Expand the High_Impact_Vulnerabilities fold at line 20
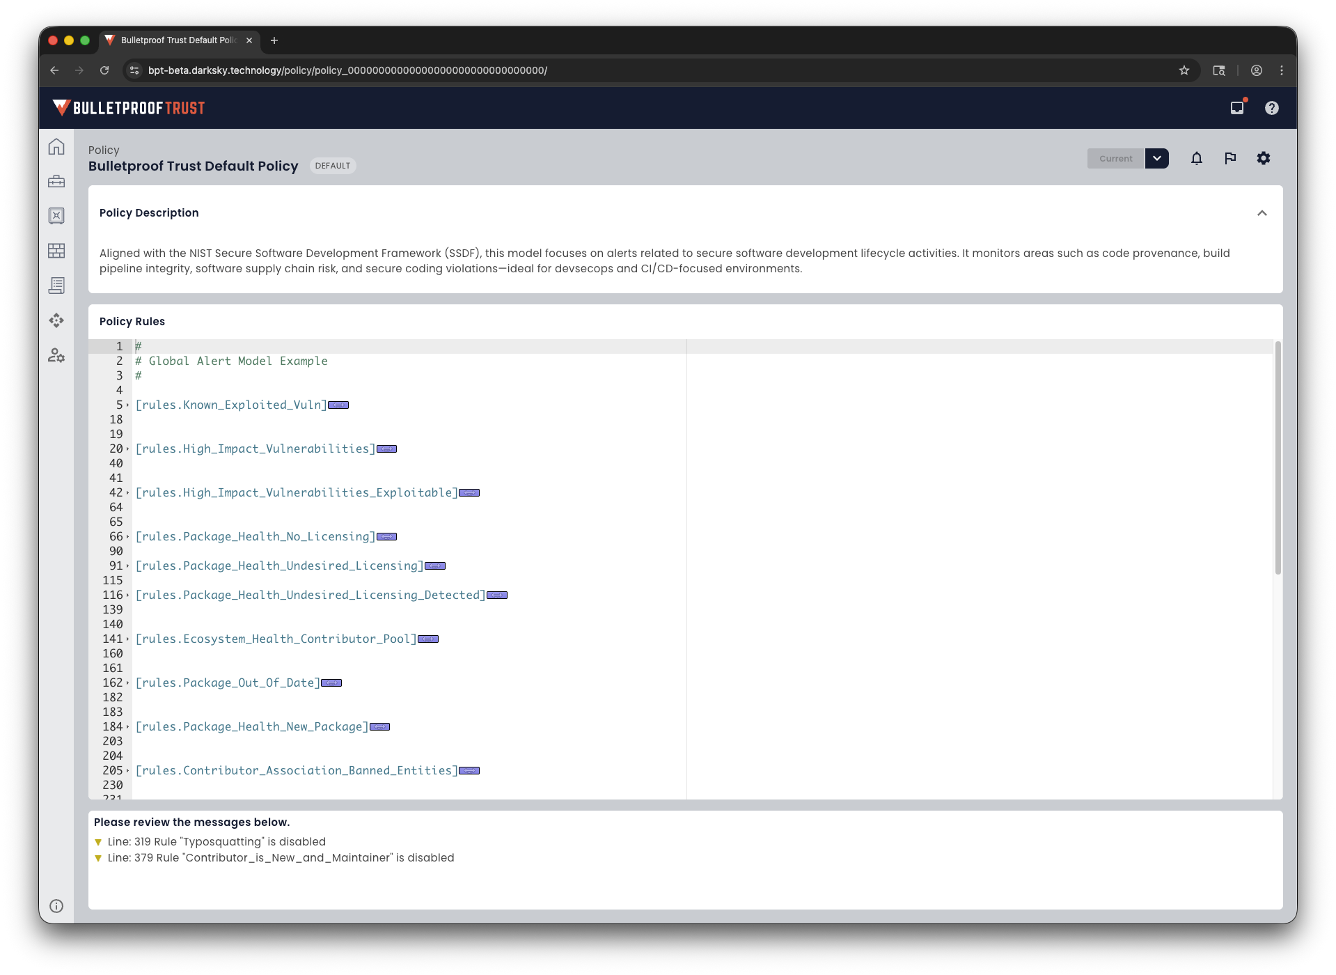Viewport: 1336px width, 975px height. (127, 449)
